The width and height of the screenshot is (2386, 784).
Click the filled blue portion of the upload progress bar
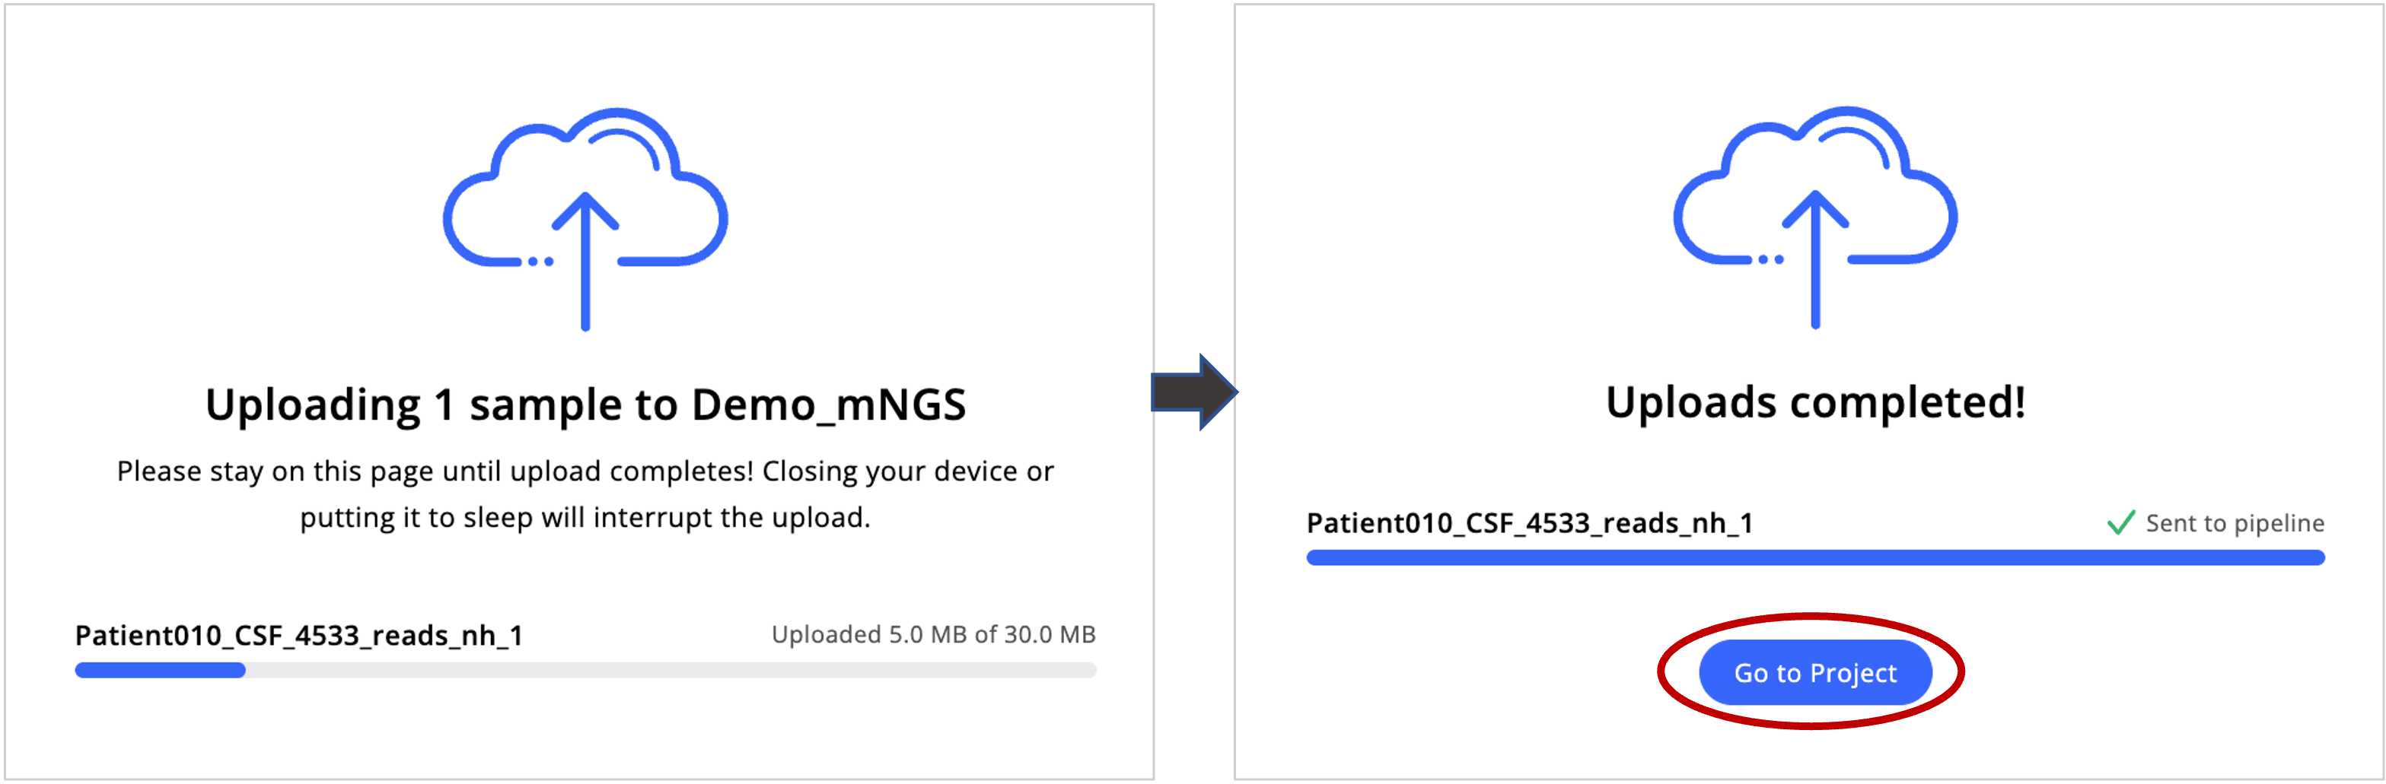(x=161, y=670)
